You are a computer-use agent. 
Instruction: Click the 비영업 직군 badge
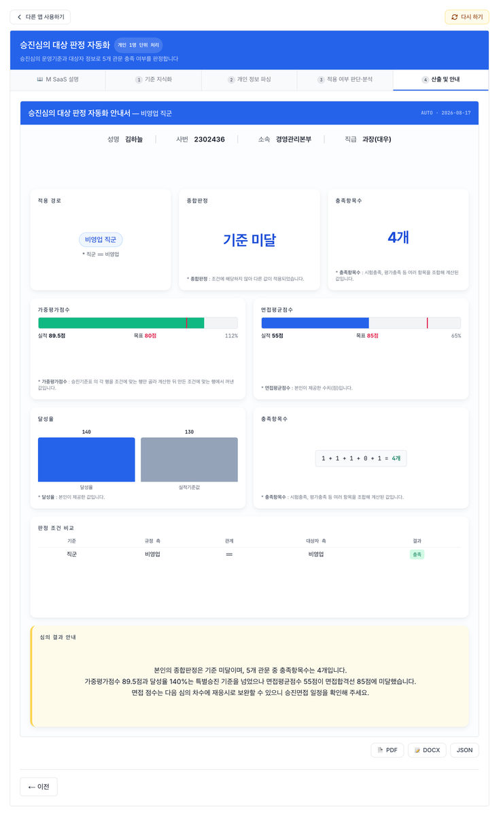click(x=101, y=239)
